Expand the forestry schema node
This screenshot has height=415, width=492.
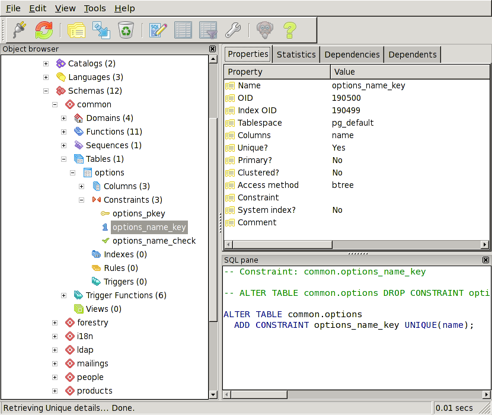(55, 323)
